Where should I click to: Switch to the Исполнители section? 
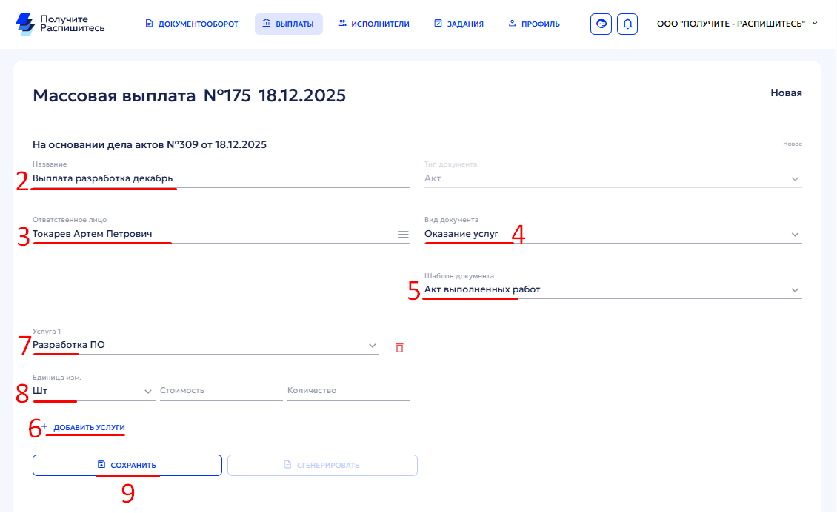[373, 24]
